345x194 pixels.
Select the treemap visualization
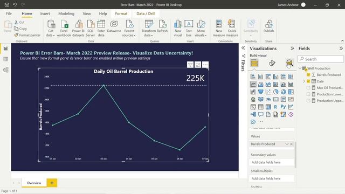tap(291, 92)
